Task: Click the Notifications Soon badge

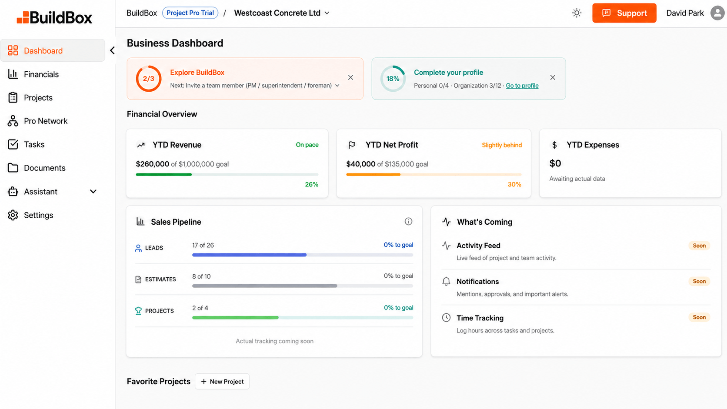Action: pos(699,281)
